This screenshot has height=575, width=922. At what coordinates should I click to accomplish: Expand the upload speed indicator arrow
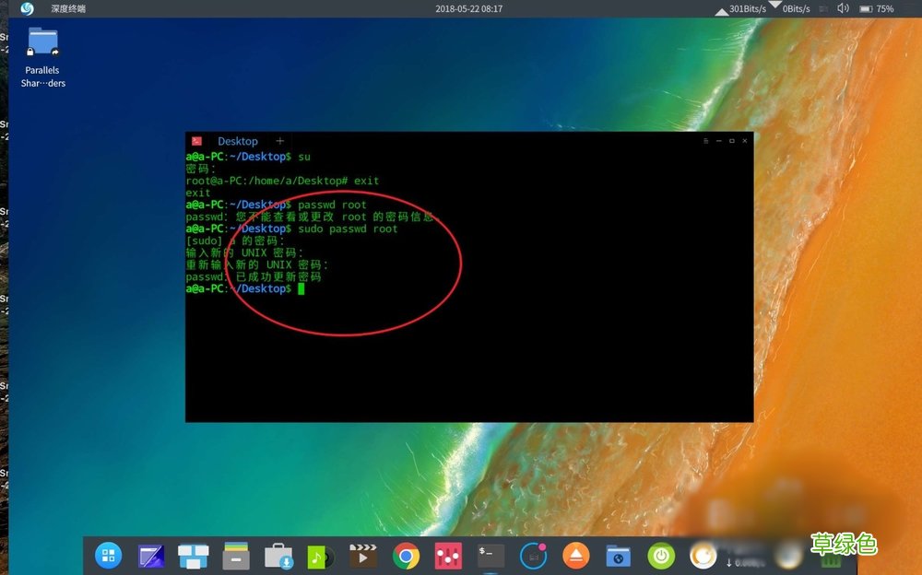pyautogui.click(x=723, y=10)
